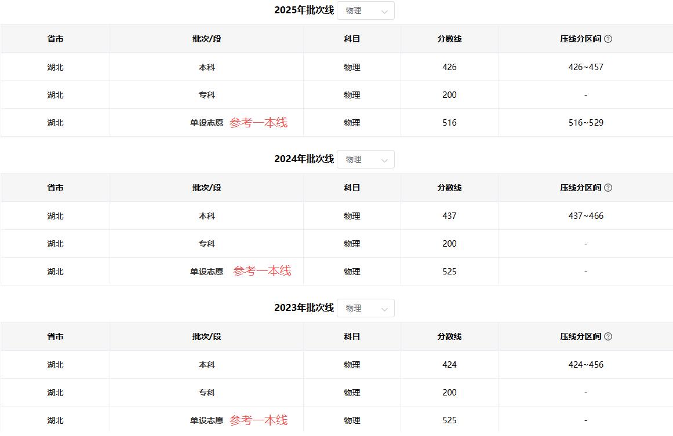Click 2024 range 437~466 cell
Image resolution: width=673 pixels, height=436 pixels.
(585, 216)
